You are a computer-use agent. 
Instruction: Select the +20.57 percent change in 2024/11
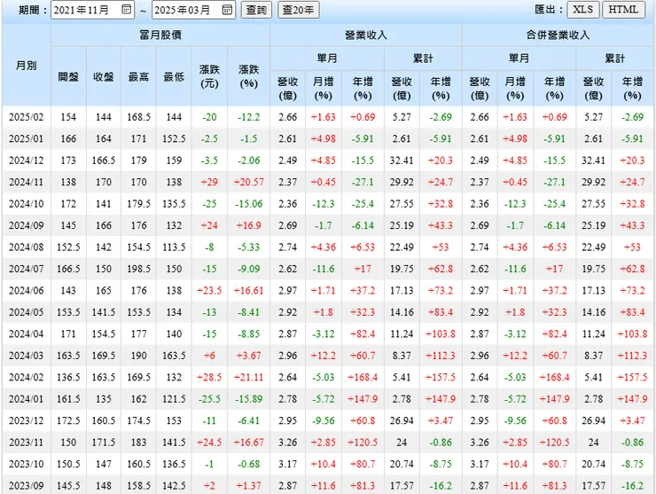[249, 182]
